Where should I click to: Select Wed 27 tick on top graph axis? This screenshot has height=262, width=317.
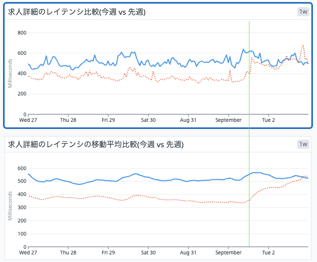28,120
